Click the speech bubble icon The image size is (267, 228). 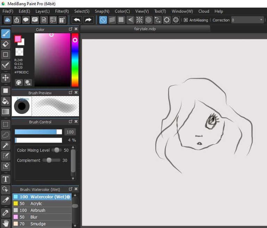pyautogui.click(x=26, y=20)
